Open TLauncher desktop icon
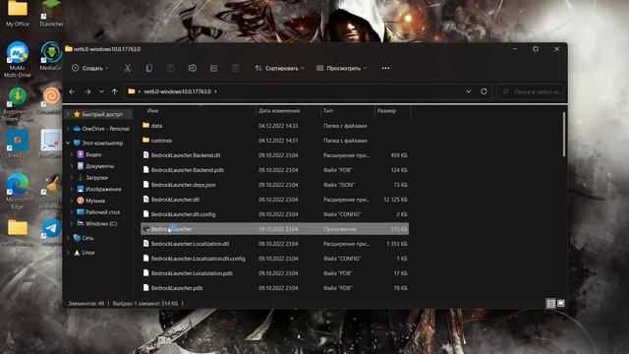 pyautogui.click(x=51, y=13)
